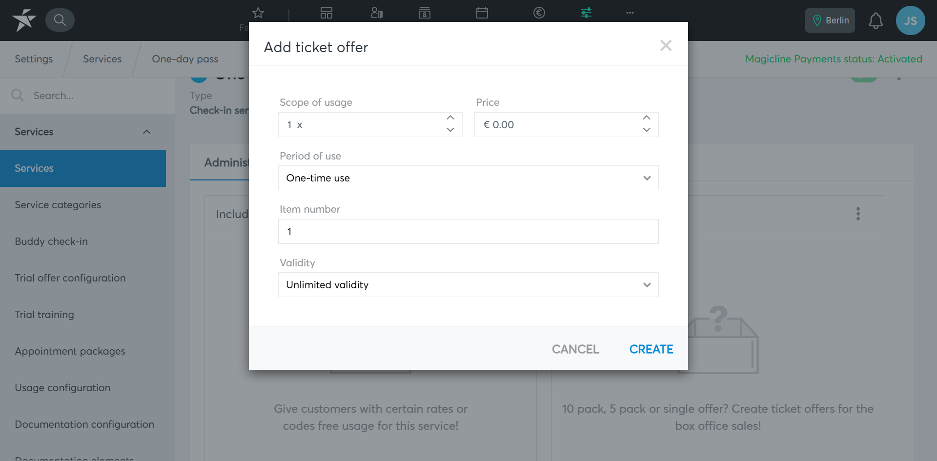Go to Trial offer configuration
The height and width of the screenshot is (461, 937).
[70, 278]
